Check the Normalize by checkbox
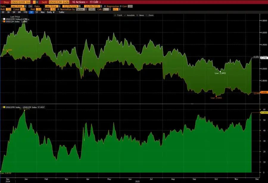 (x=58, y=9)
